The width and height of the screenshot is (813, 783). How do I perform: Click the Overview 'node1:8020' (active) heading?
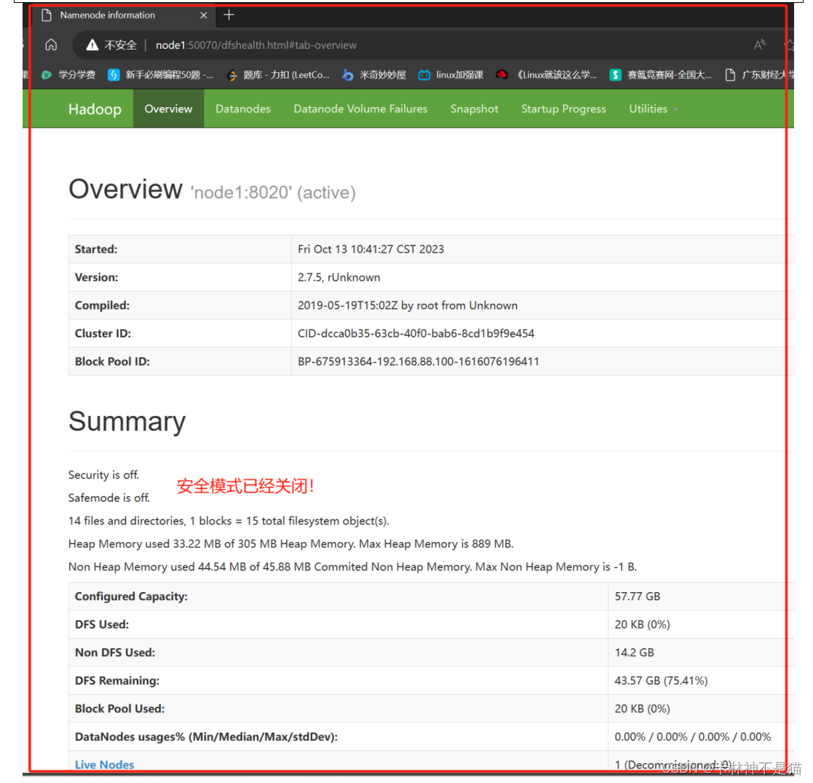[212, 189]
